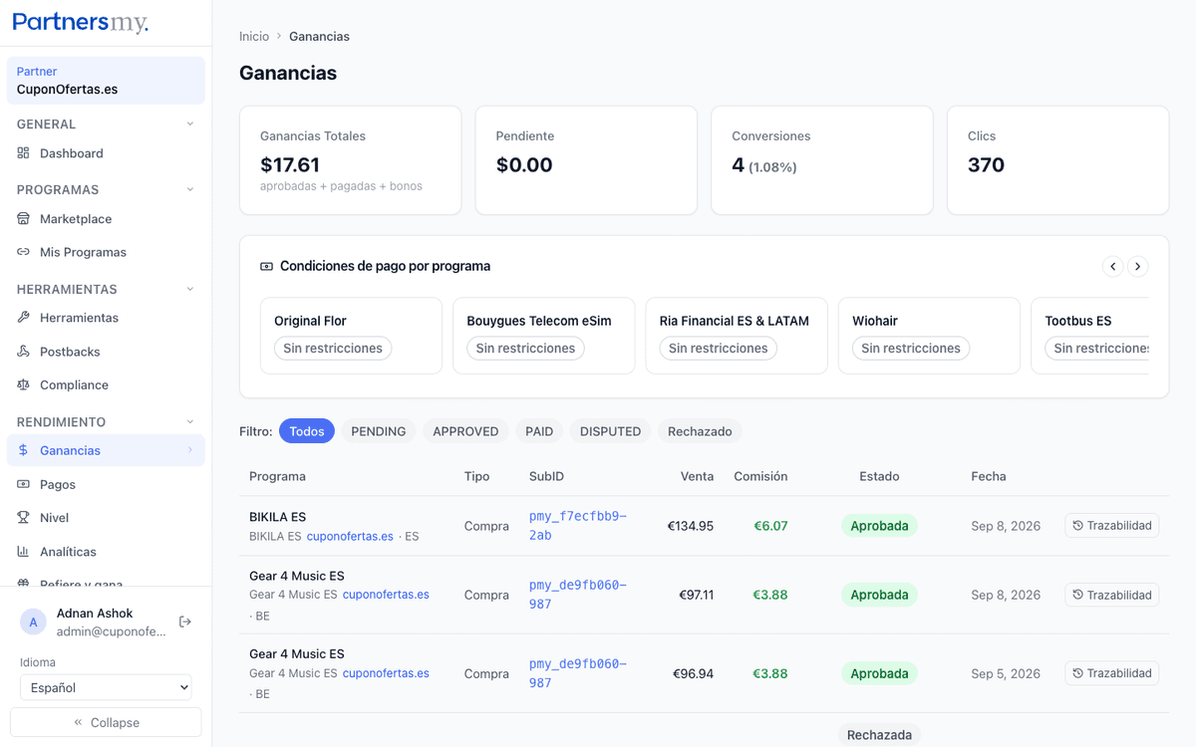Open Trazabilidad for the BIKILA ES row
The height and width of the screenshot is (747, 1196).
1111,526
